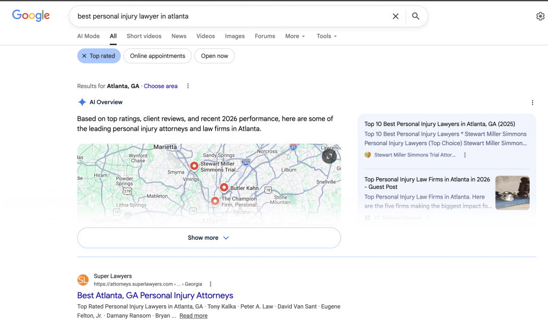Click The Champion Firm map pin
This screenshot has width=548, height=332.
[x=215, y=201]
